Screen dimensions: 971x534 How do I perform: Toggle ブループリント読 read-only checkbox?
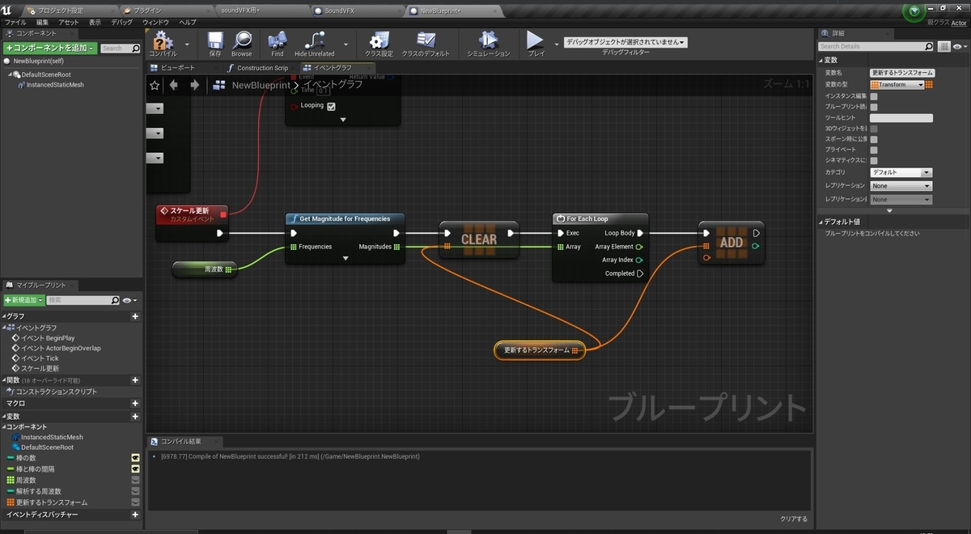874,107
